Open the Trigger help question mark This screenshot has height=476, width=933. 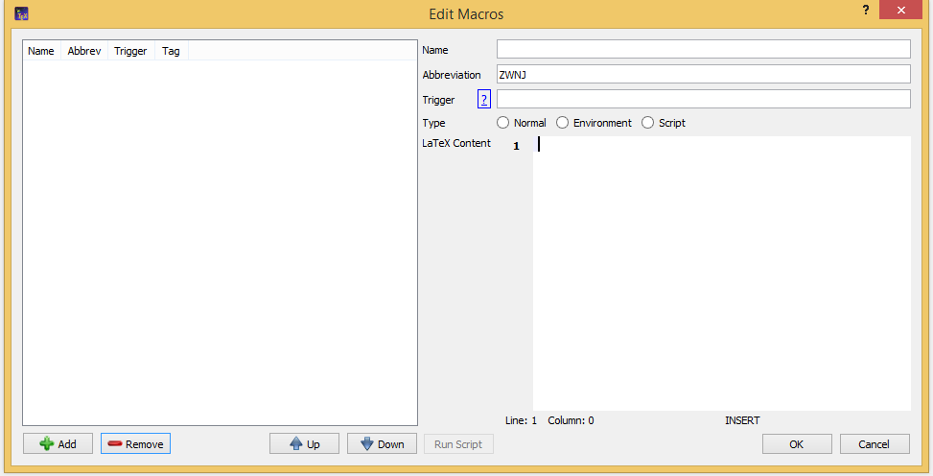(484, 99)
